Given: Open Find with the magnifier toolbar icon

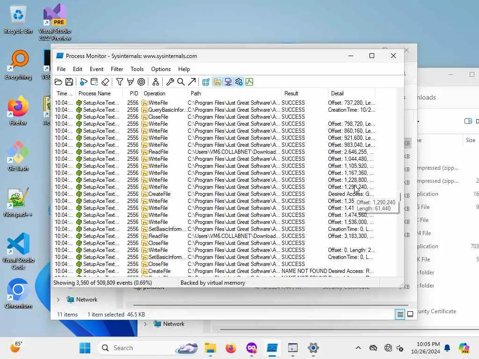Looking at the screenshot, I should pyautogui.click(x=181, y=82).
